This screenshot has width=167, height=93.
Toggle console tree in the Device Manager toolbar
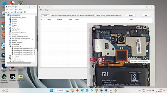(x=12, y=12)
